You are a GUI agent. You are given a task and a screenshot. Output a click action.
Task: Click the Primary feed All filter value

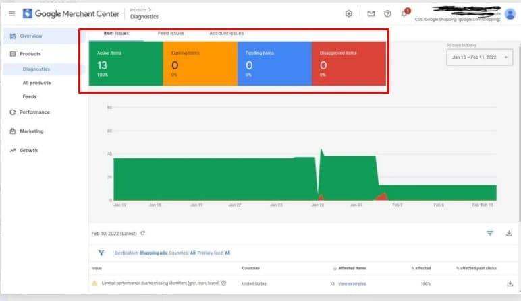[x=227, y=253]
